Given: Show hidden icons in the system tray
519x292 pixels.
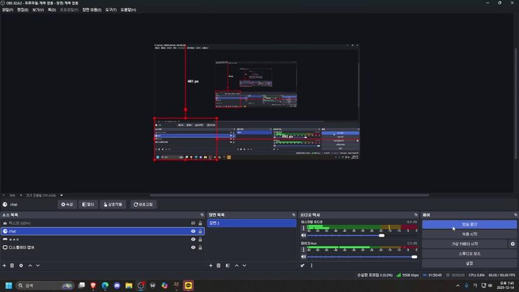Looking at the screenshot, I should click(x=458, y=285).
